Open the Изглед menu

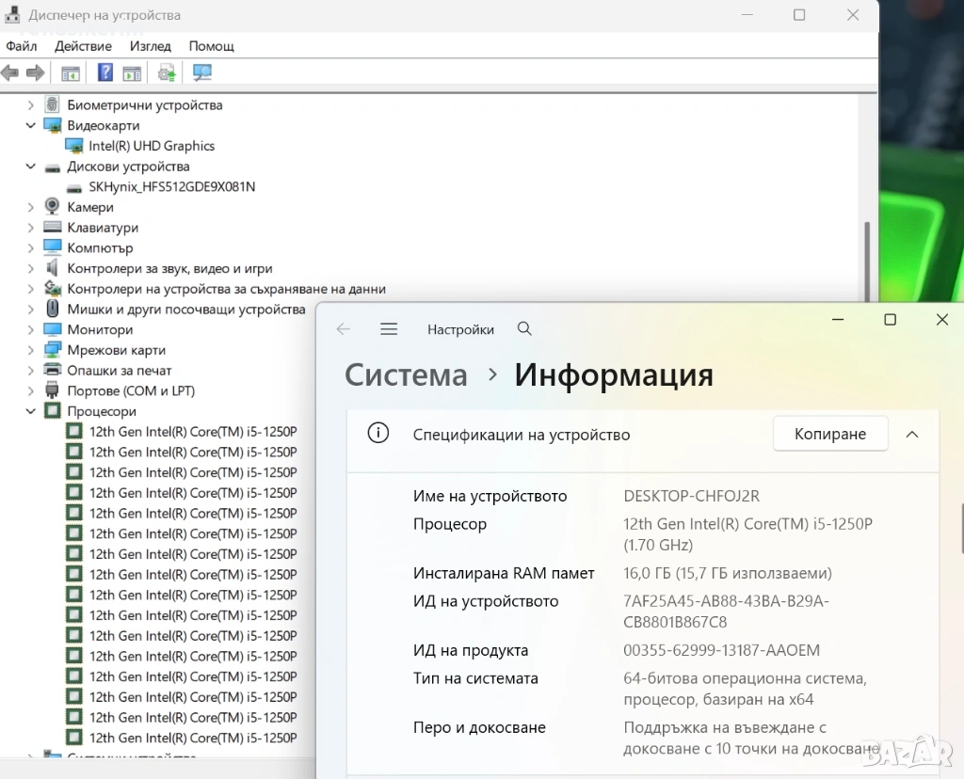pos(151,46)
